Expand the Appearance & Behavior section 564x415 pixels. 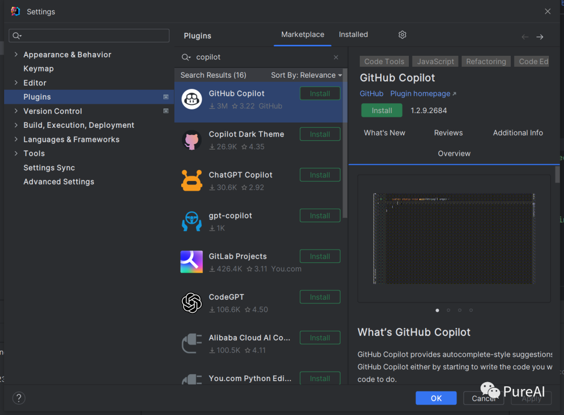pyautogui.click(x=15, y=54)
